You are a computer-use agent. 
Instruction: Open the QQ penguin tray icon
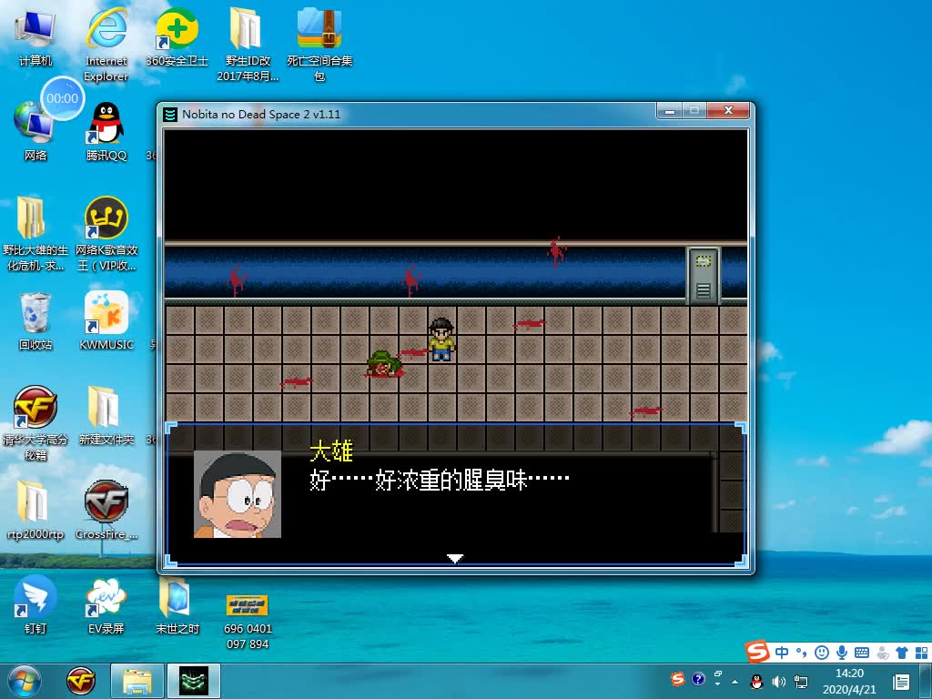[756, 682]
